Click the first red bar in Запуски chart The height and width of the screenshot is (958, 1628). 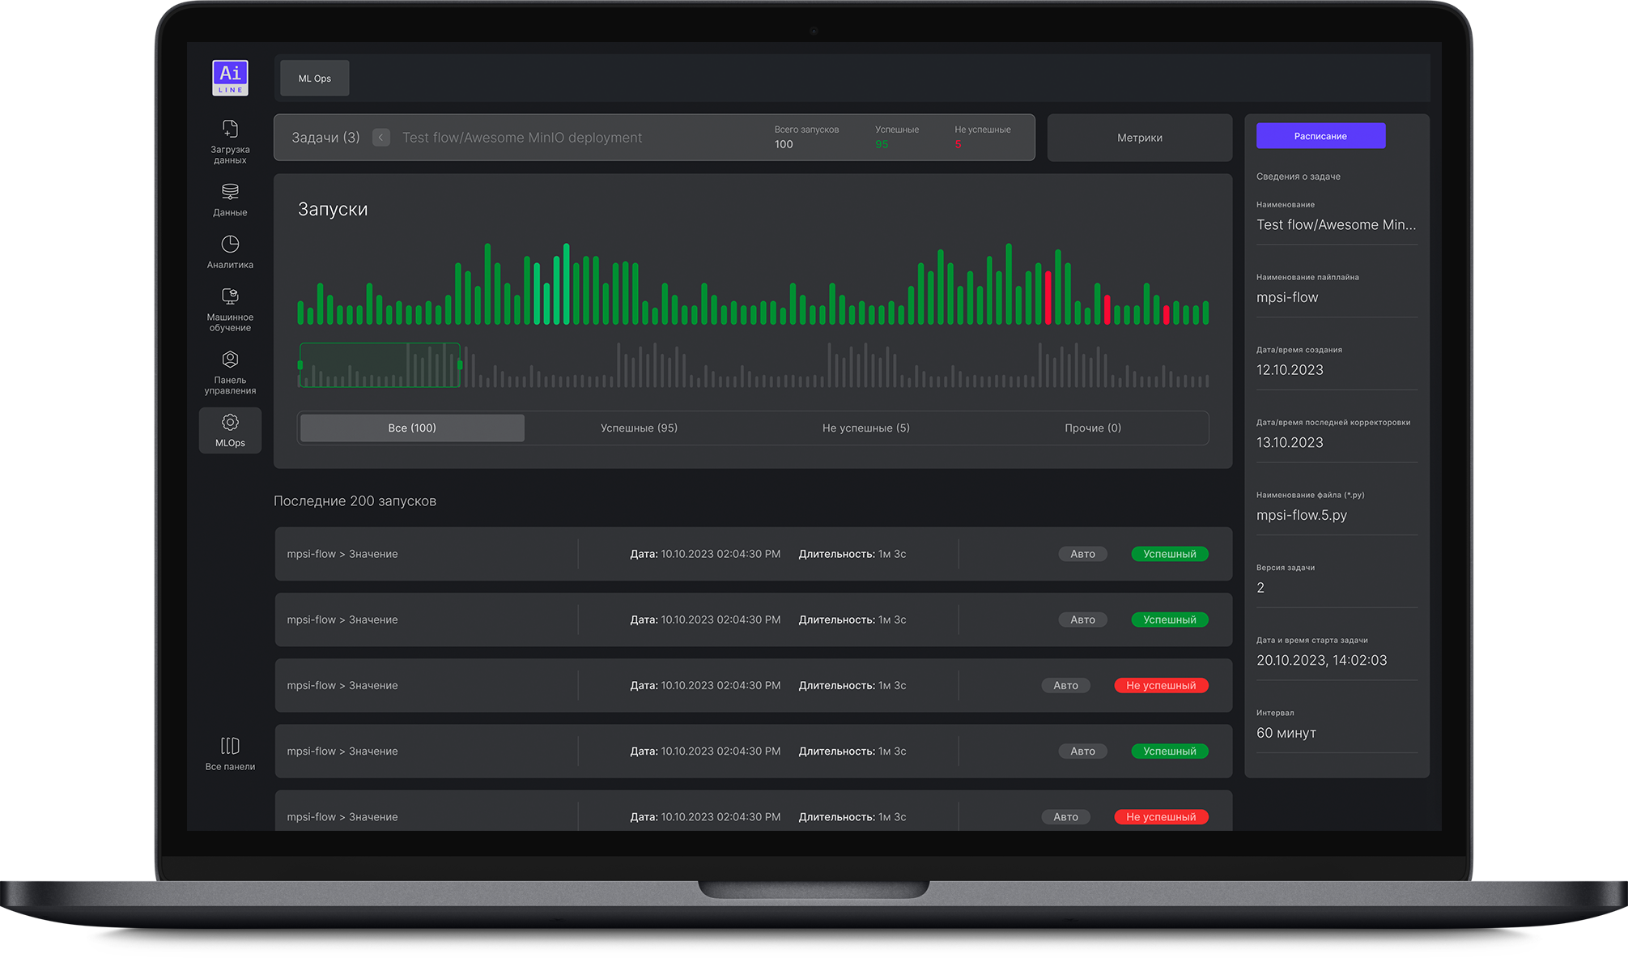click(1048, 300)
